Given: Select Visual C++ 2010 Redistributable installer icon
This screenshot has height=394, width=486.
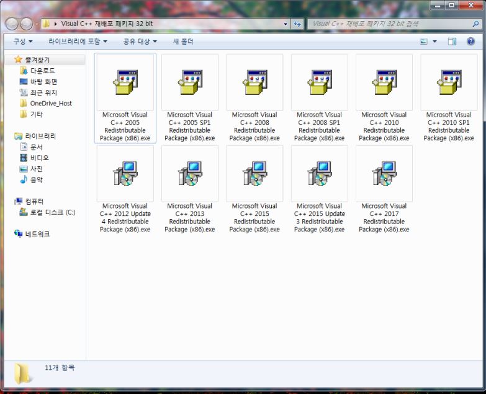Looking at the screenshot, I should point(384,83).
